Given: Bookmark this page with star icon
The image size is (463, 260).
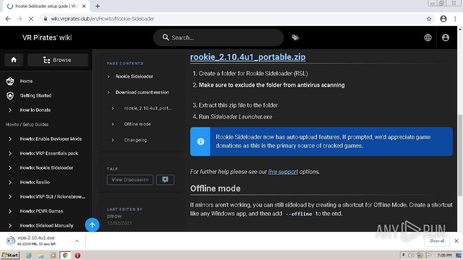Looking at the screenshot, I should [429, 19].
